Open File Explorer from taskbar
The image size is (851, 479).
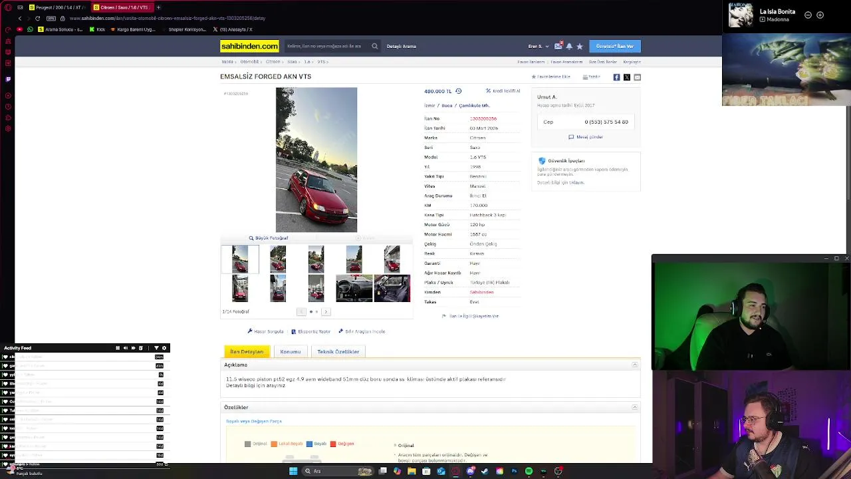point(412,471)
